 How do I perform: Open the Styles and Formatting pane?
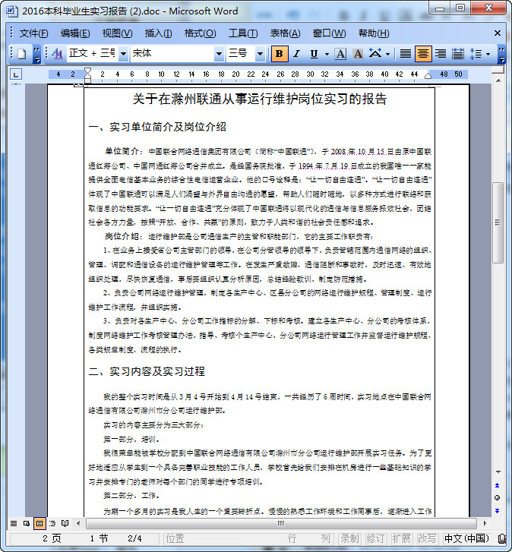[x=57, y=54]
